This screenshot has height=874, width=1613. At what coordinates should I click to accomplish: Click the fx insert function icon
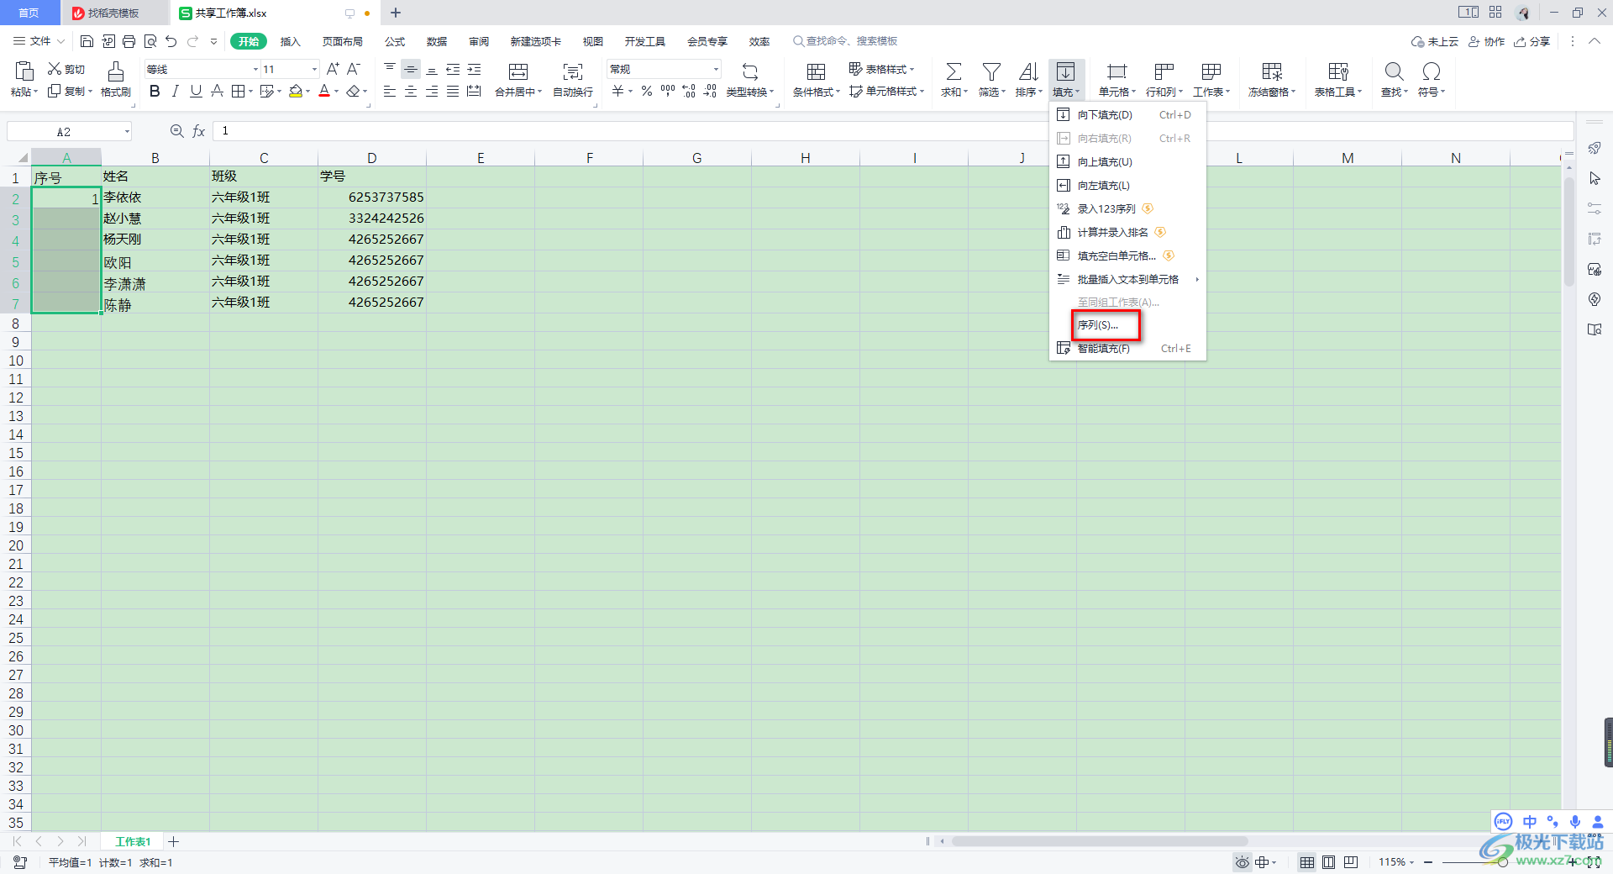pos(199,131)
